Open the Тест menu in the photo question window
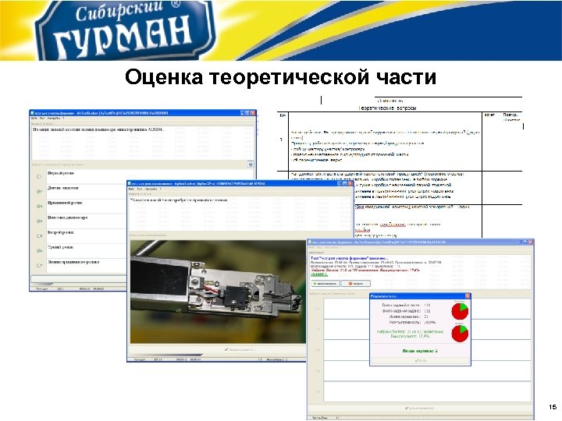 coord(140,189)
